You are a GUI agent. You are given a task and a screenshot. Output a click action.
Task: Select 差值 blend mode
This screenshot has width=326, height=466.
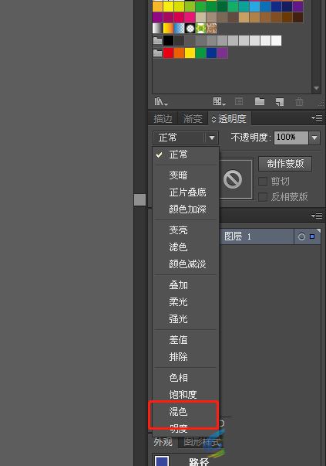pyautogui.click(x=186, y=340)
